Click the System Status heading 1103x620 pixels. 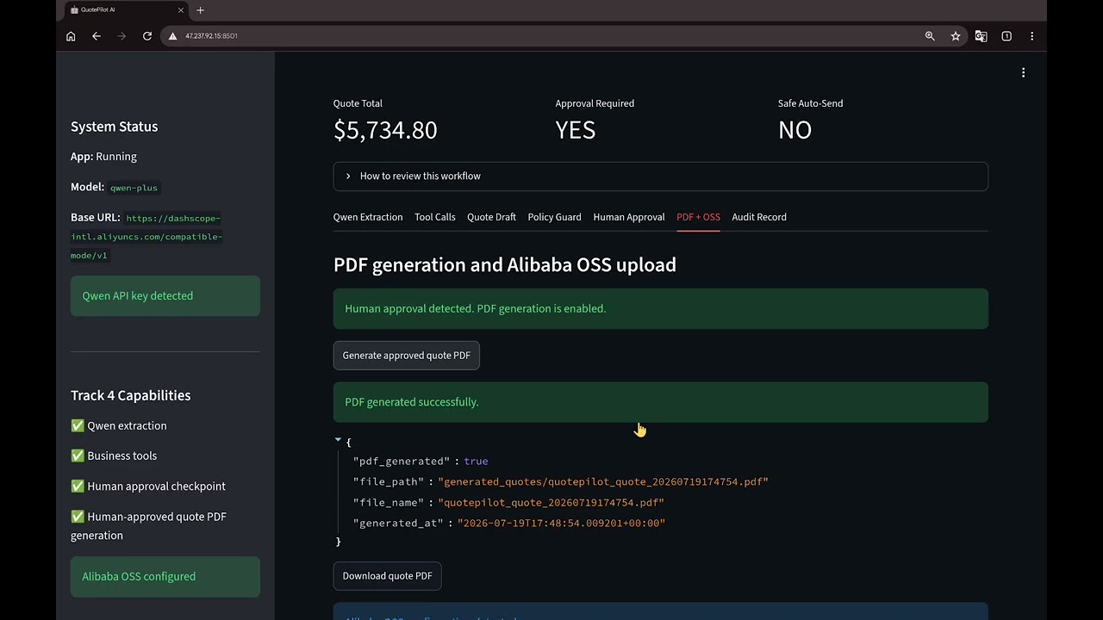(114, 127)
